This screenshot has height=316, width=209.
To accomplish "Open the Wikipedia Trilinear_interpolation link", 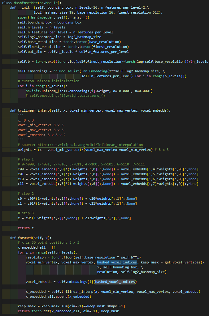I will tap(90, 145).
